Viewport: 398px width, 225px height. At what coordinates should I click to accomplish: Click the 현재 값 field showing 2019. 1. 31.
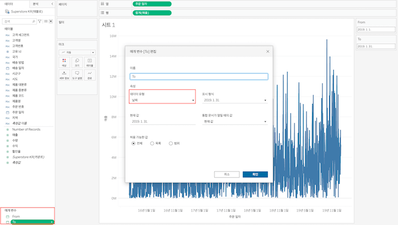(x=163, y=122)
